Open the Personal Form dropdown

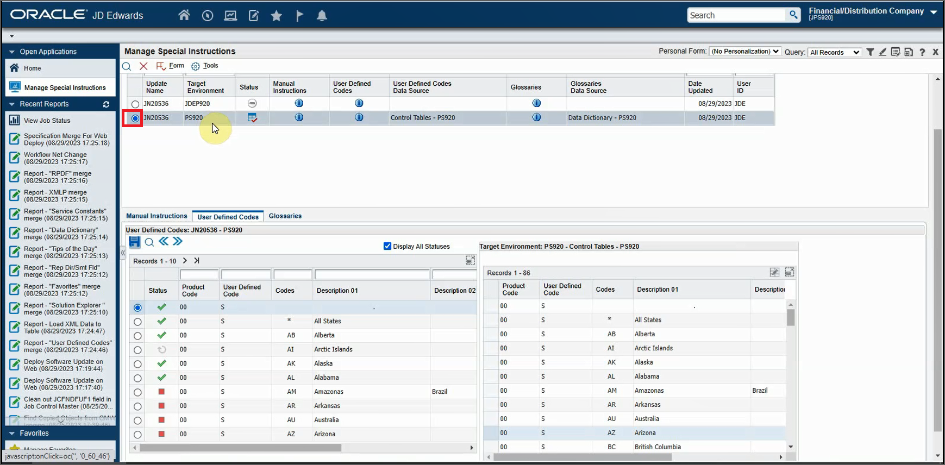[x=745, y=51]
